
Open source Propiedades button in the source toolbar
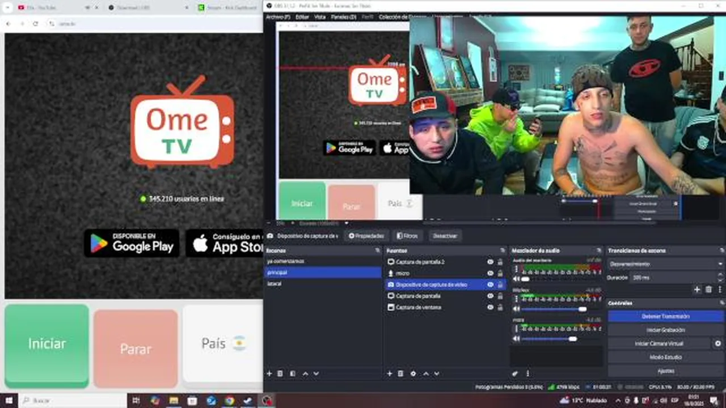367,236
